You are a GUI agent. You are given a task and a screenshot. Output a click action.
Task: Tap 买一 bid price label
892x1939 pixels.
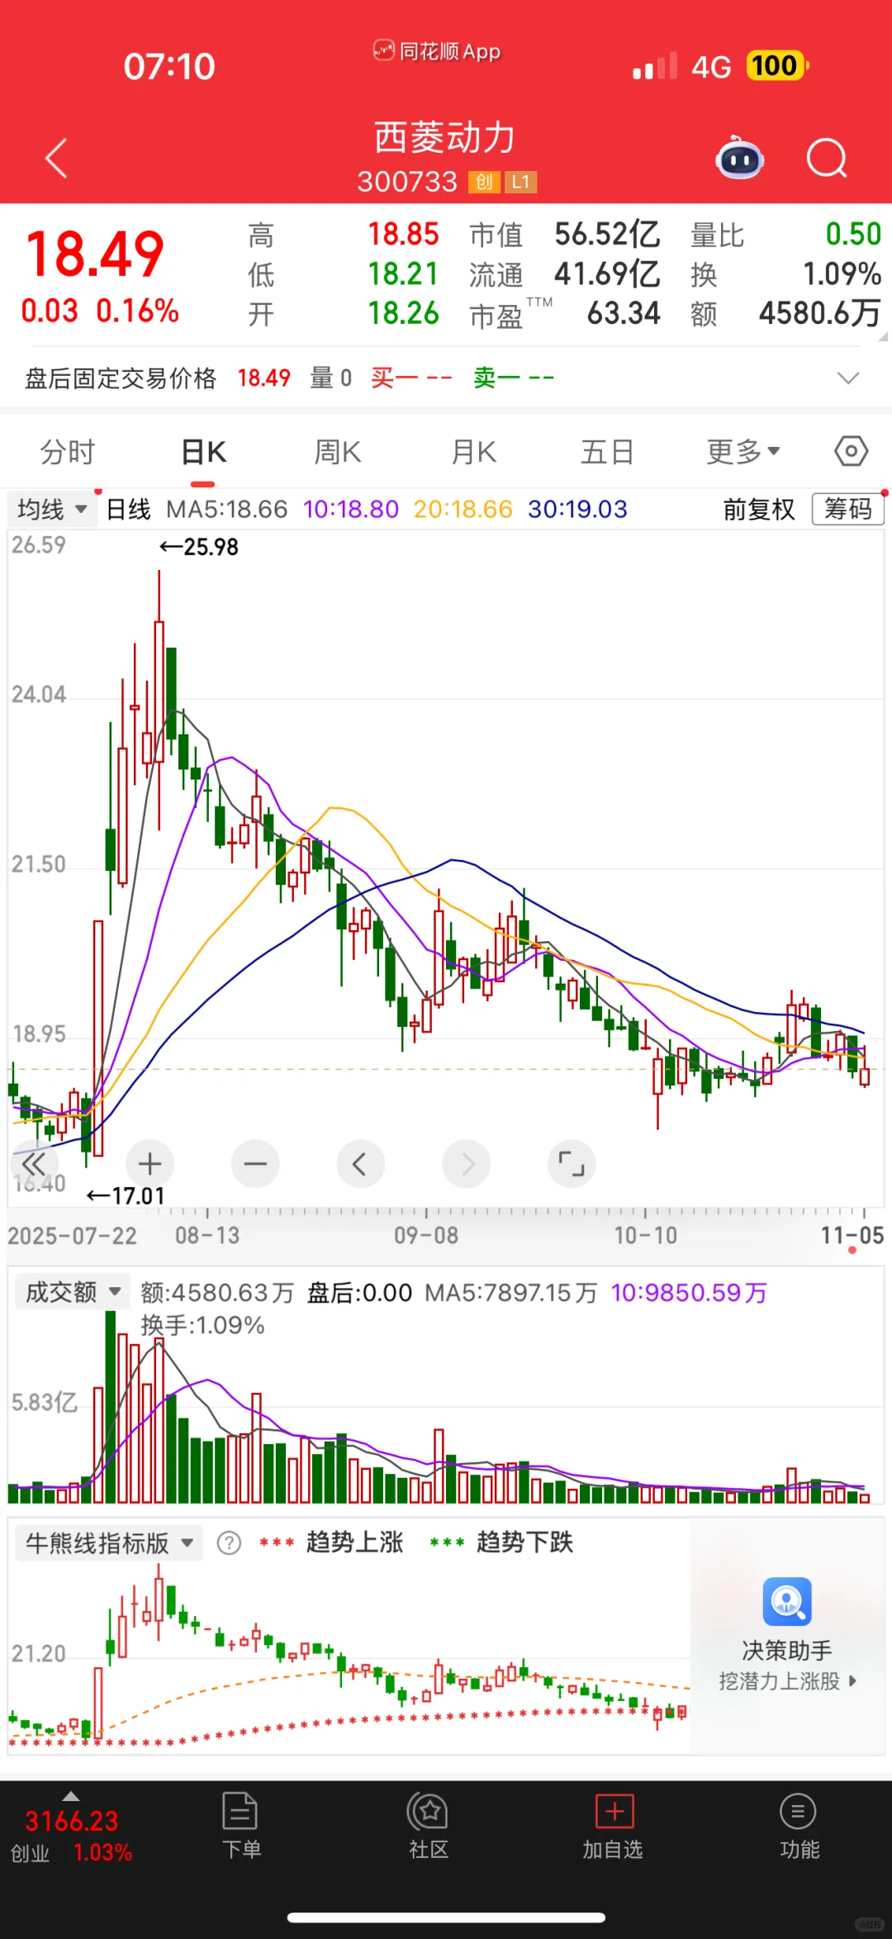click(x=394, y=378)
